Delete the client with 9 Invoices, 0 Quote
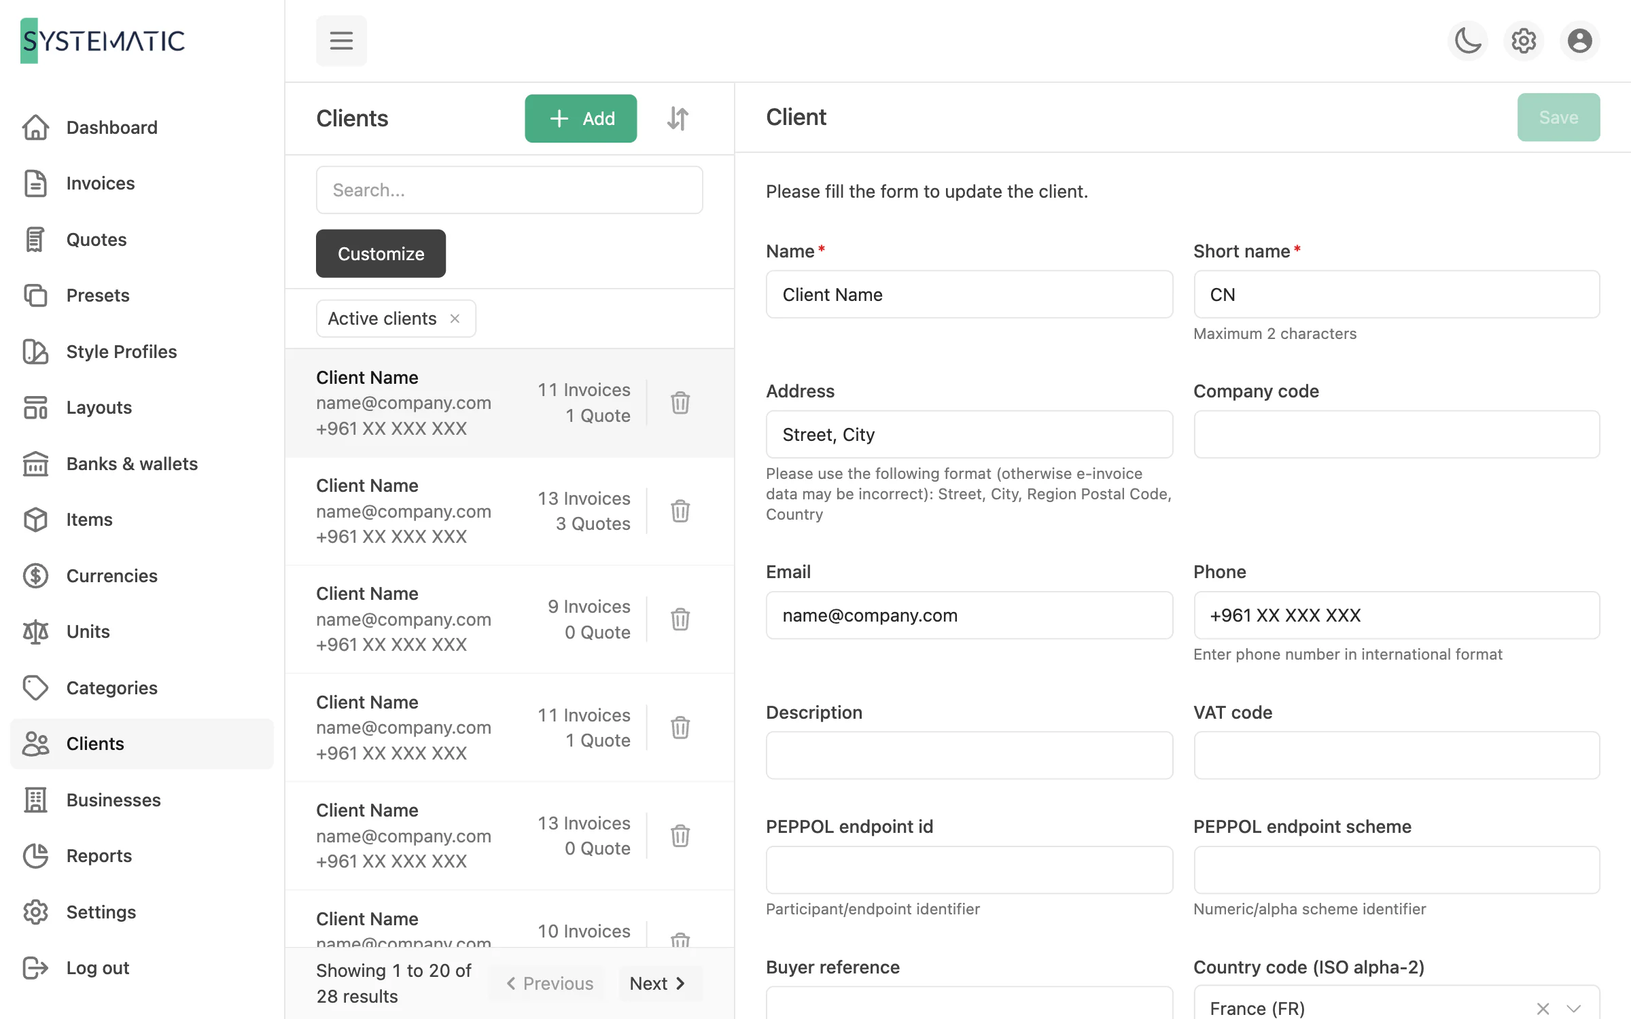This screenshot has width=1631, height=1019. pyautogui.click(x=680, y=619)
